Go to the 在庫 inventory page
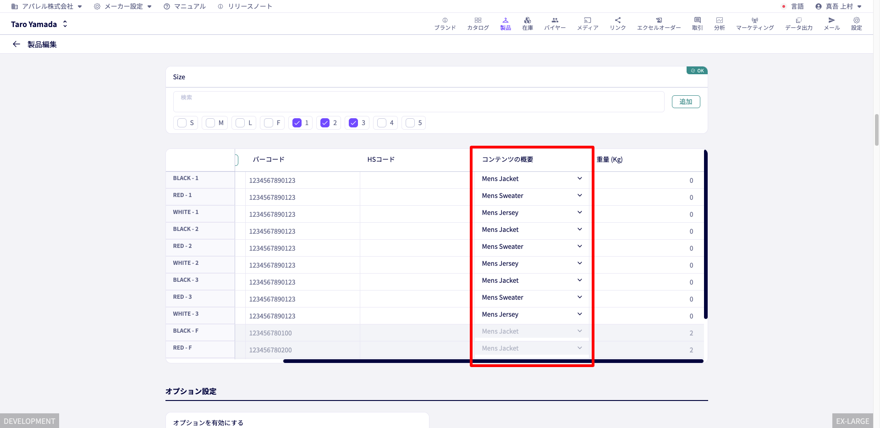880x428 pixels. (x=528, y=24)
